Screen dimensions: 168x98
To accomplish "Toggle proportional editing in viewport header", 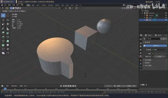I will point(76,8).
